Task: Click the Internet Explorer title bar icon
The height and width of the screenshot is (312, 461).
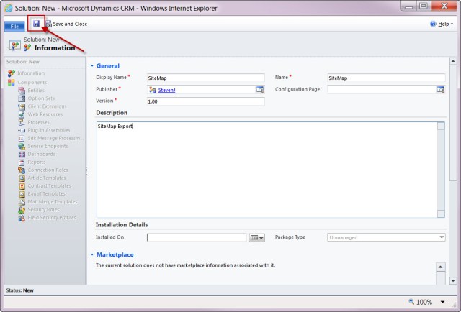Action: coord(8,6)
